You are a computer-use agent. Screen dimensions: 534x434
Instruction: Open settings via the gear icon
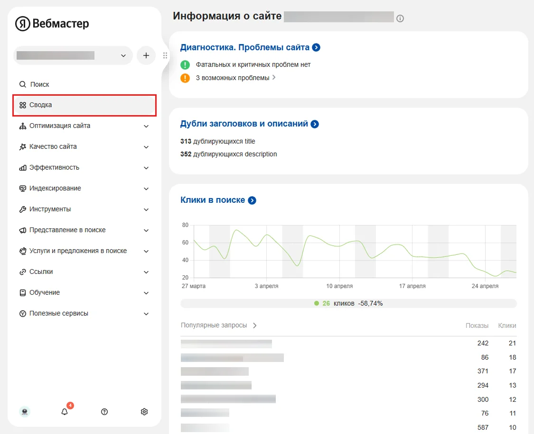tap(144, 412)
